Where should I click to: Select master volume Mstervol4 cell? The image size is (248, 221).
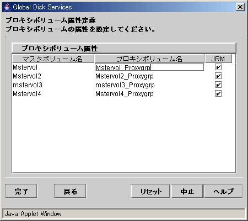53,93
